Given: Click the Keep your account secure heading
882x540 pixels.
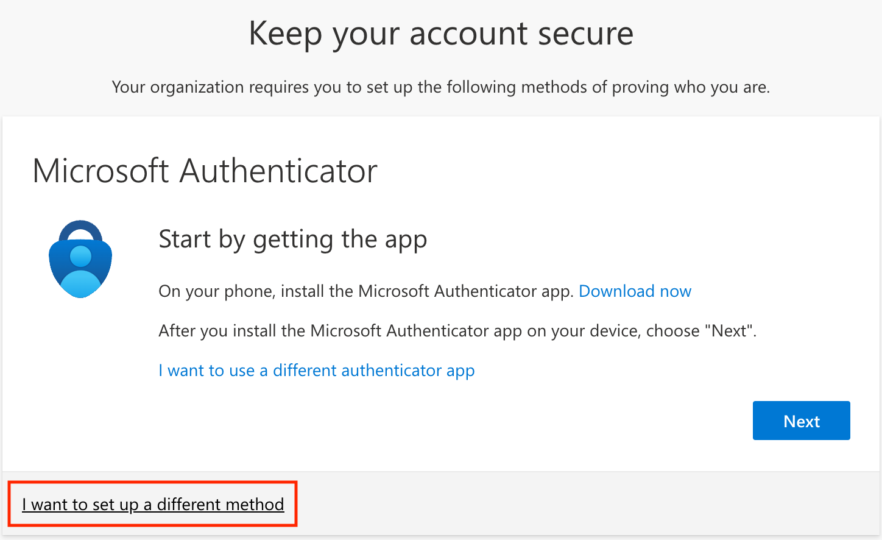Looking at the screenshot, I should click(441, 34).
